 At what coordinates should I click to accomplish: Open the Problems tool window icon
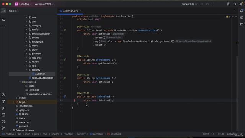pos(3,122)
